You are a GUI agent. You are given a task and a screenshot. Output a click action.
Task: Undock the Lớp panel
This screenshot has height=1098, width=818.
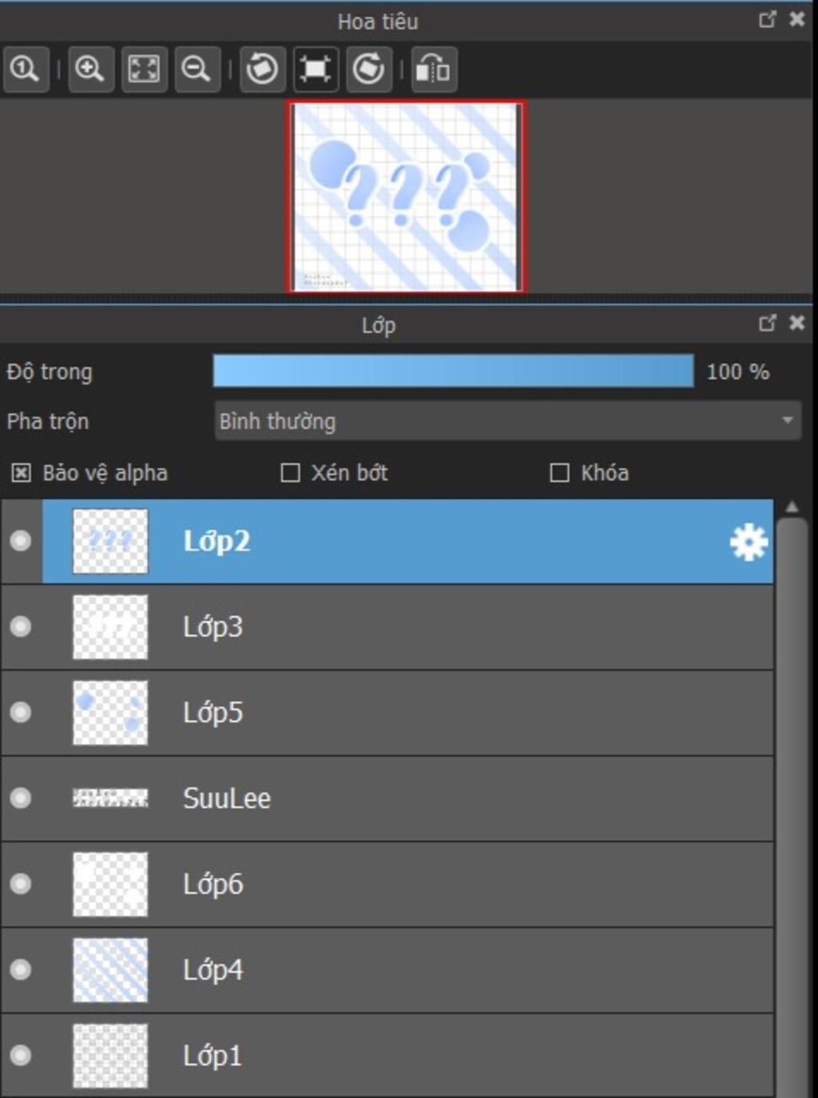(x=768, y=323)
